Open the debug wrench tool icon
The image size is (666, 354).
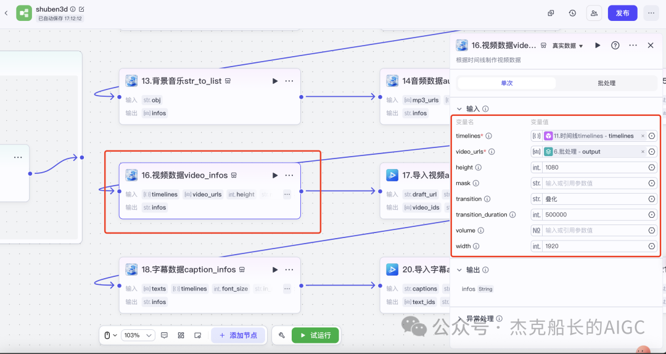click(281, 335)
